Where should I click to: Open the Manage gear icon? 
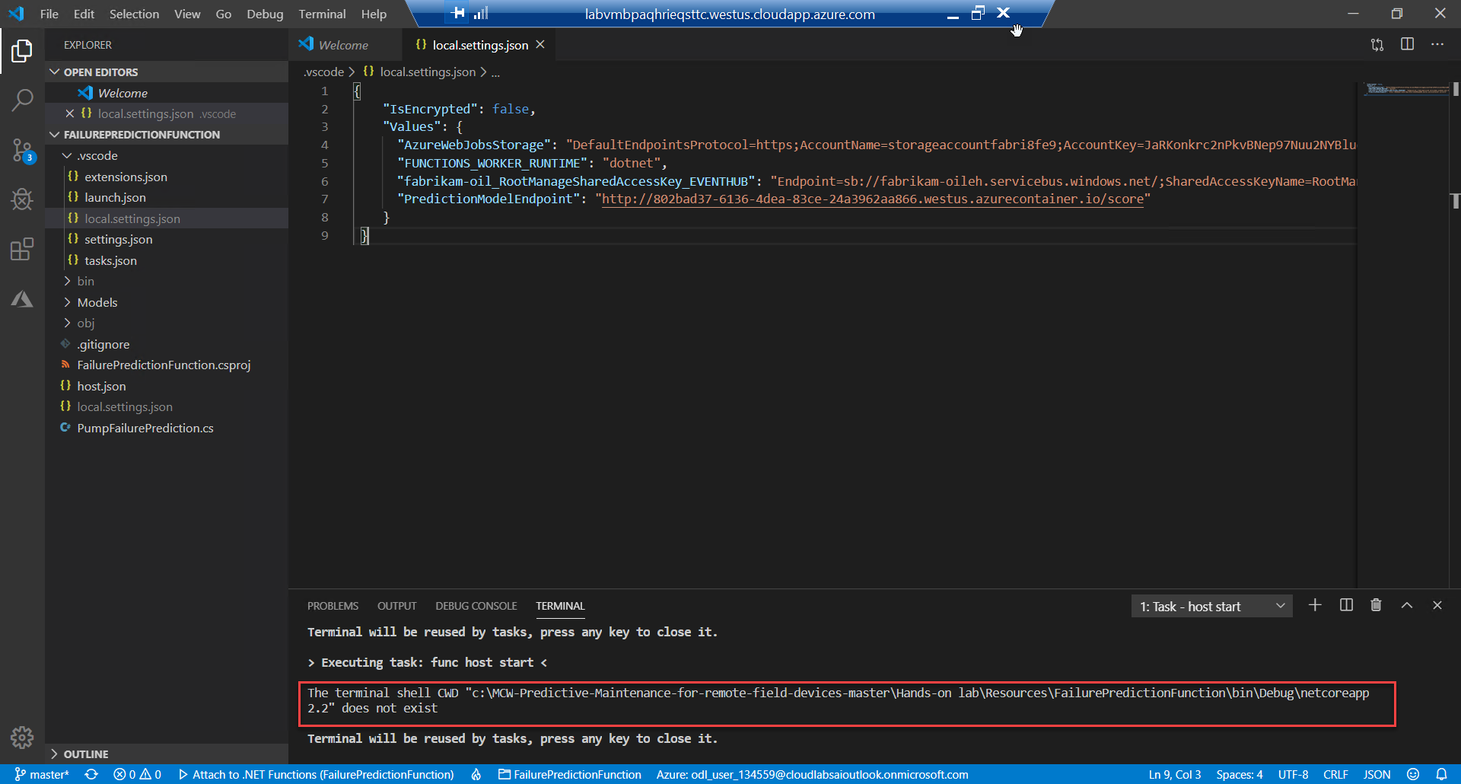coord(22,737)
